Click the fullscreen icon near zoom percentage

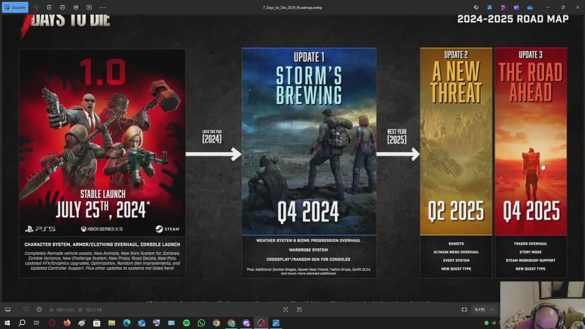coord(464,309)
